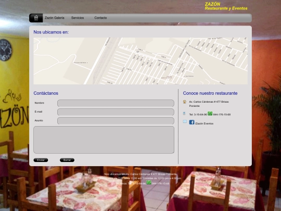Open the Facebook icon for Zazón Eventos
The width and height of the screenshot is (281, 211).
click(191, 122)
